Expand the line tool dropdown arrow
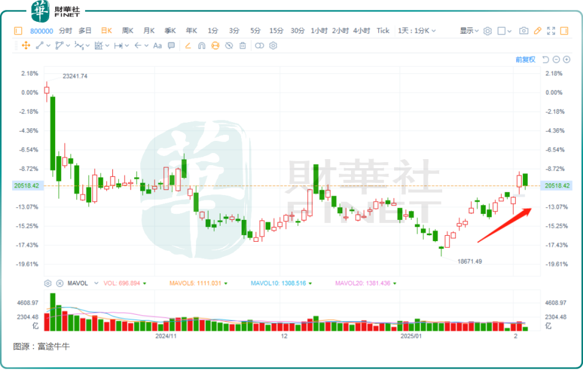This screenshot has width=583, height=379. pos(49,46)
